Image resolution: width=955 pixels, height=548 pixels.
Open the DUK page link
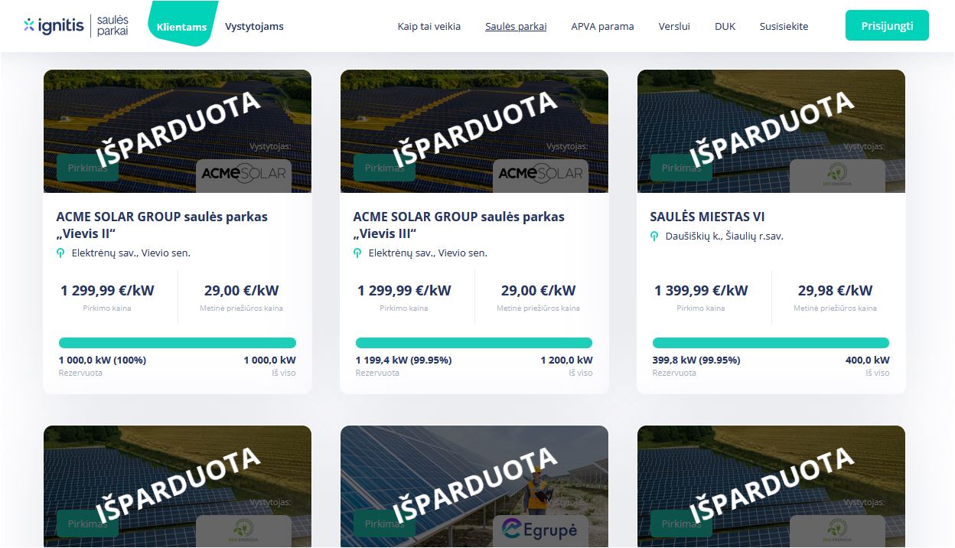725,27
